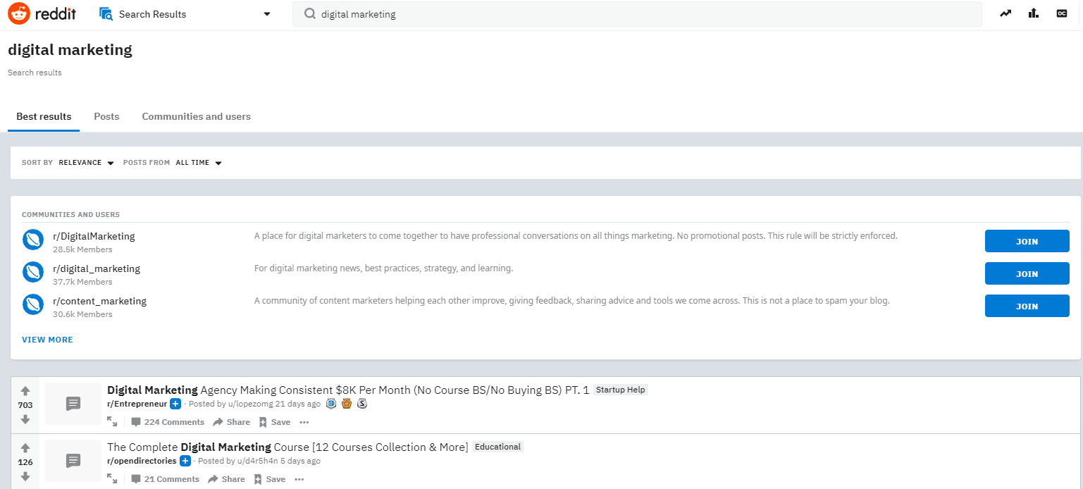Upvote the Digital Marketing Agency post
The image size is (1083, 489).
click(x=25, y=390)
